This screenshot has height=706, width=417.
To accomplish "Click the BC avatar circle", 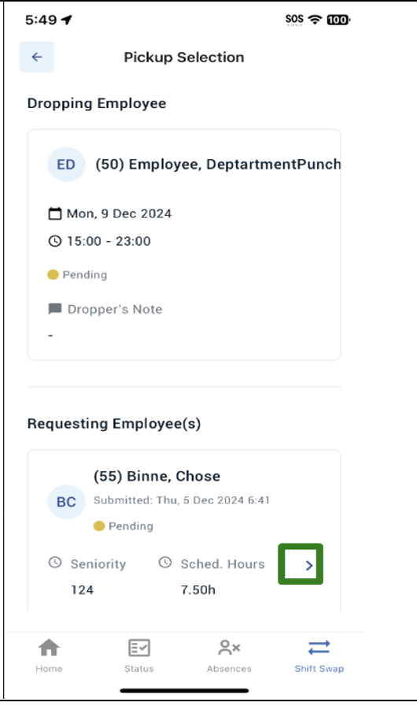I will (66, 502).
